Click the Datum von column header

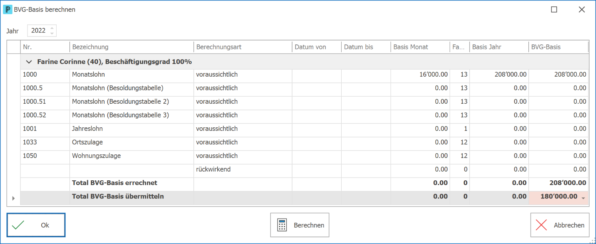click(x=317, y=47)
